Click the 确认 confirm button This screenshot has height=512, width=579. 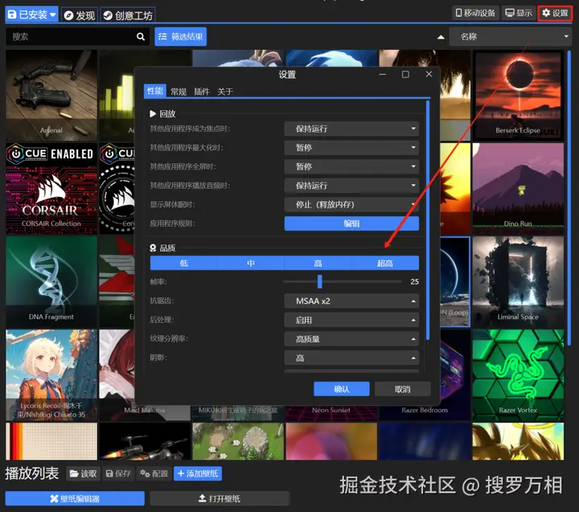pyautogui.click(x=342, y=389)
